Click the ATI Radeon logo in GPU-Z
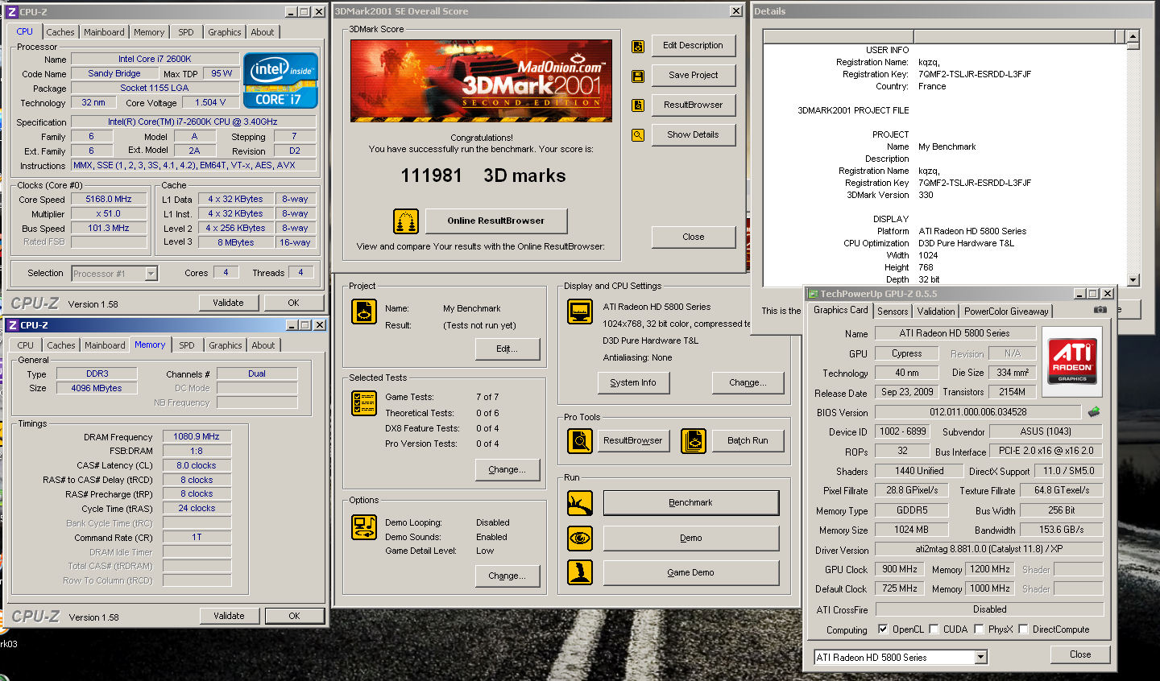 1072,361
